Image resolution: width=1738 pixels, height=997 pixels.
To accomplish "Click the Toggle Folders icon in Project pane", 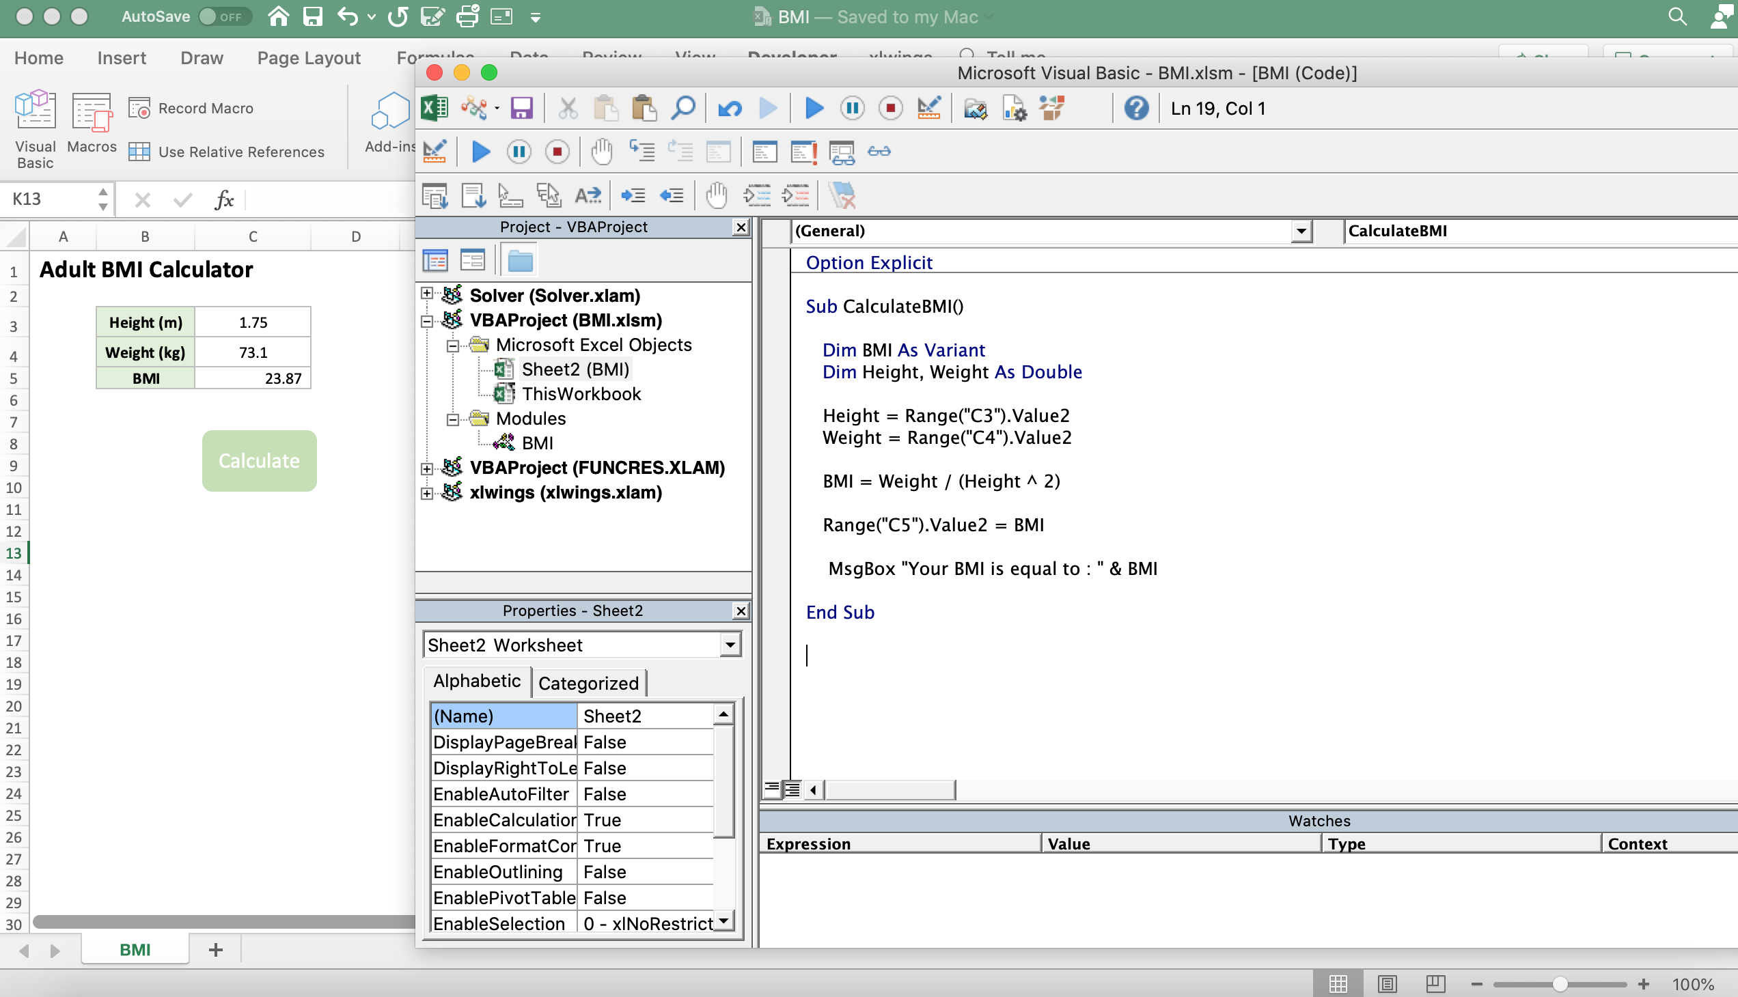I will pyautogui.click(x=520, y=261).
